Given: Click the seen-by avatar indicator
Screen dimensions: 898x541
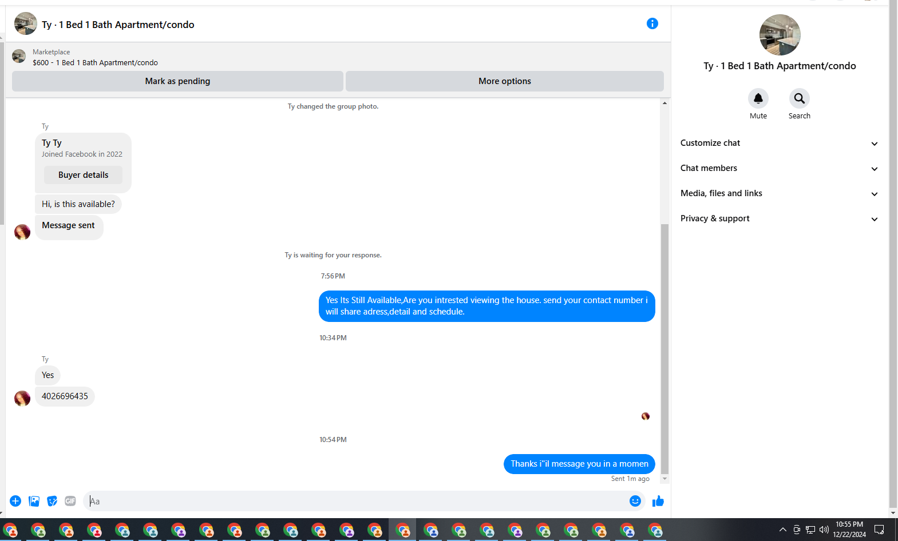Looking at the screenshot, I should coord(646,416).
